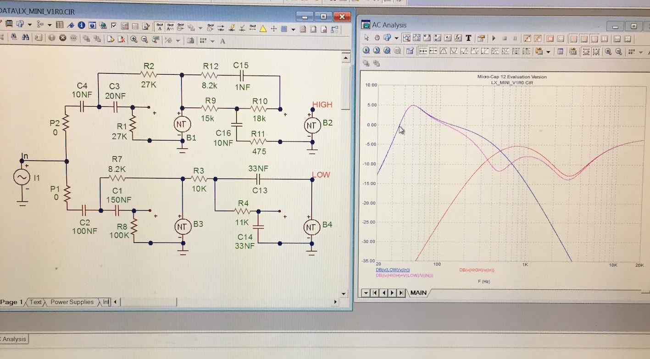This screenshot has height=359, width=650.
Task: Maximize the LX_MINI_V1R0.CIR schematic window
Action: point(323,16)
